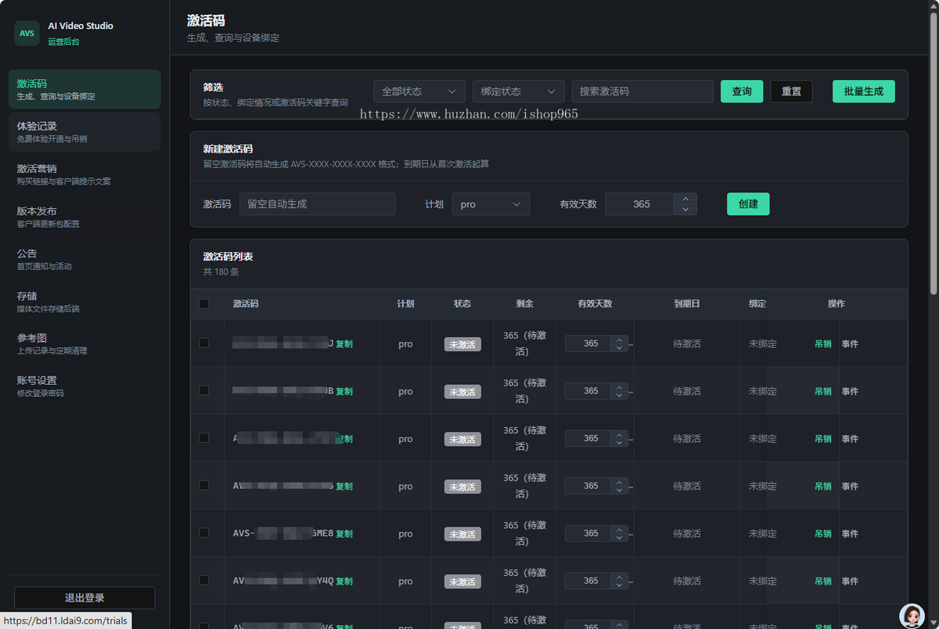Screen dimensions: 939x629
Task: Click the 运营后台 label under the app name
Action: pos(63,41)
